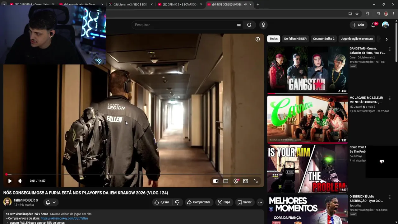Image resolution: width=398 pixels, height=224 pixels.
Task: Close the NÓS CONSEGUIMOS browser tab
Action: pyautogui.click(x=250, y=4)
